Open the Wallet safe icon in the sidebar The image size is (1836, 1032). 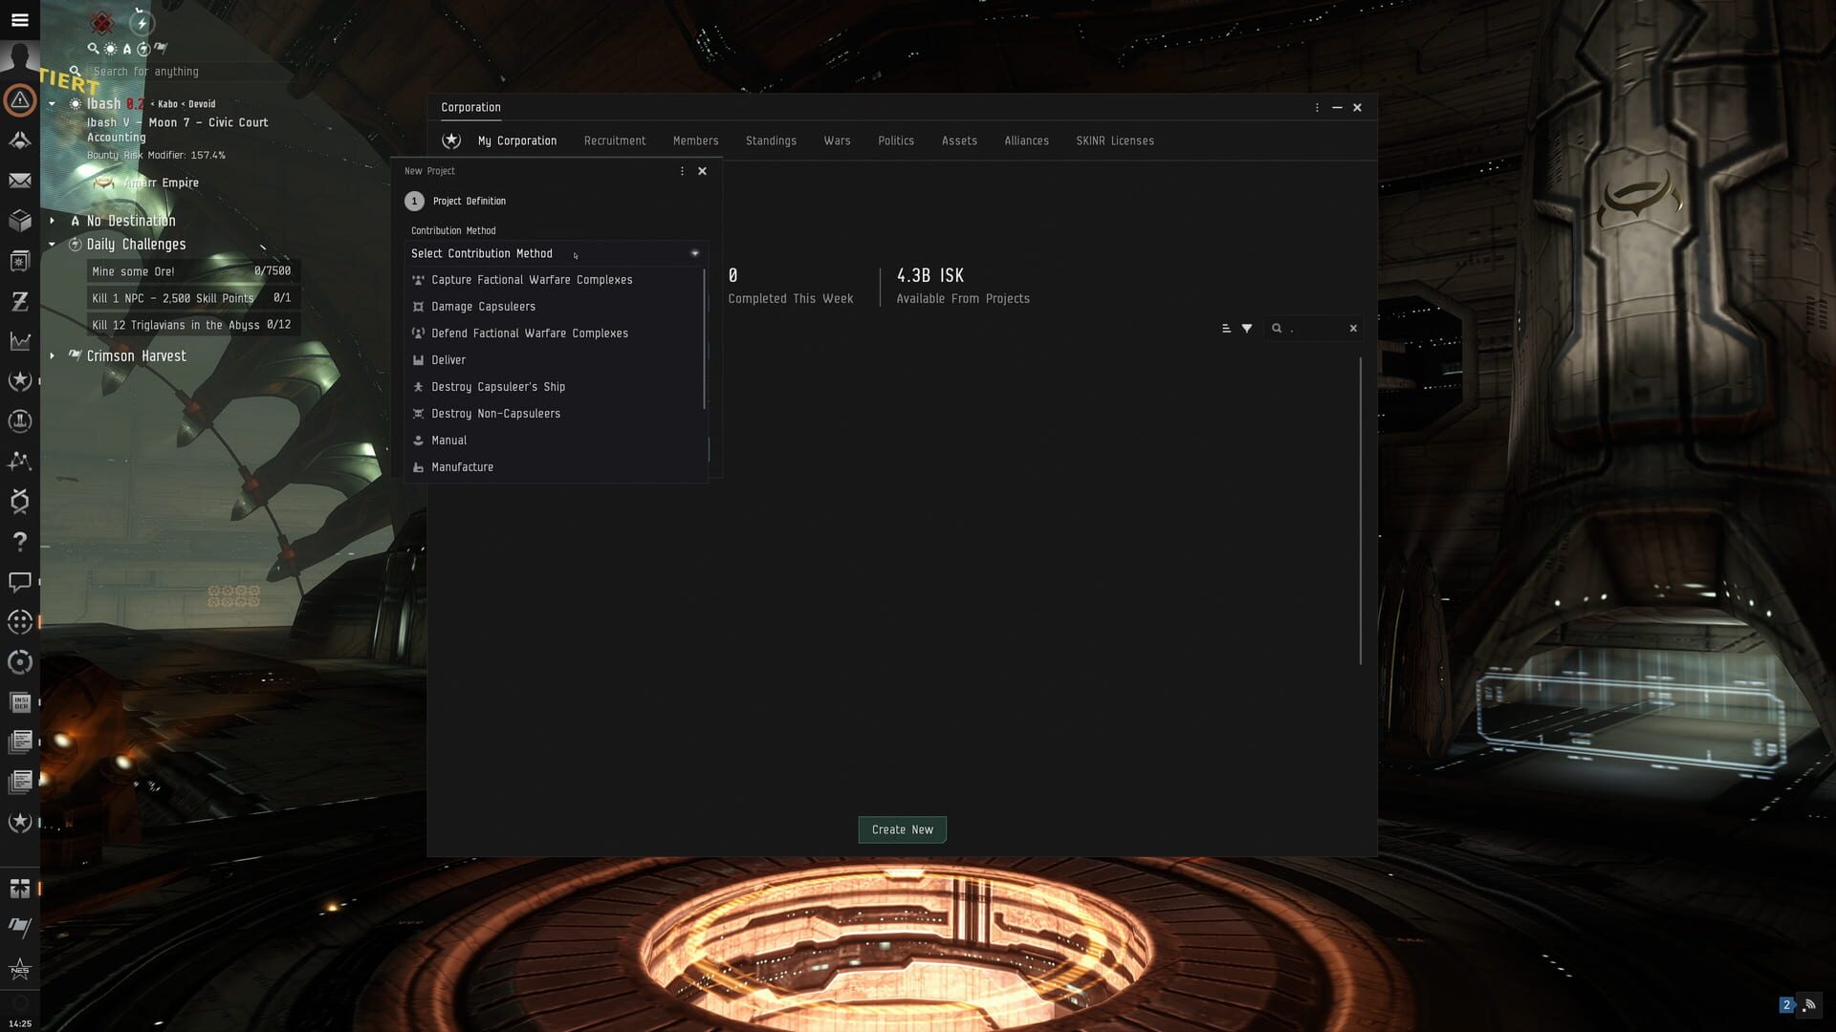pos(19,260)
